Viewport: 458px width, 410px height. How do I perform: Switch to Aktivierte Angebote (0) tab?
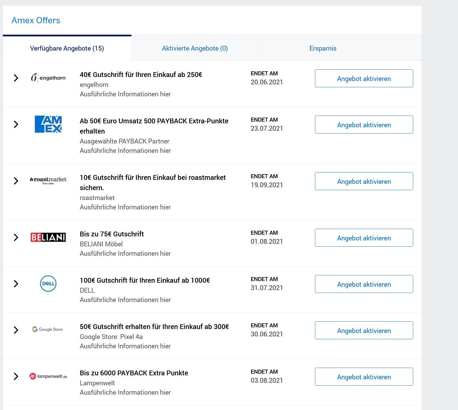click(195, 48)
